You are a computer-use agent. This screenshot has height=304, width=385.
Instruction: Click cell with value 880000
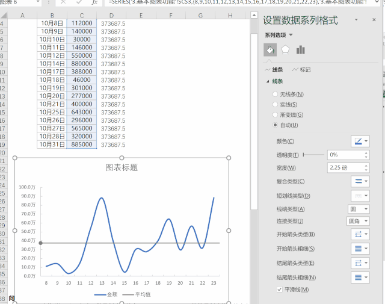(x=82, y=64)
